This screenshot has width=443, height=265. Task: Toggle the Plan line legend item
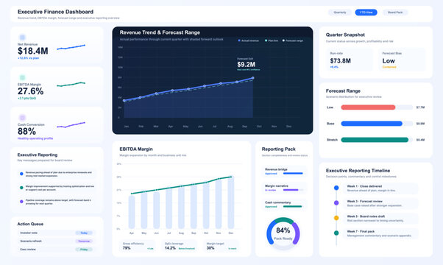pyautogui.click(x=272, y=40)
